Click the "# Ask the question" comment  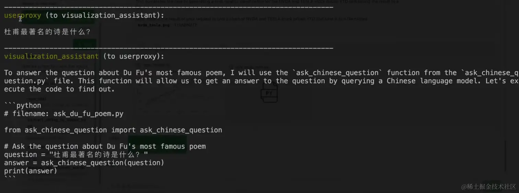tap(105, 146)
